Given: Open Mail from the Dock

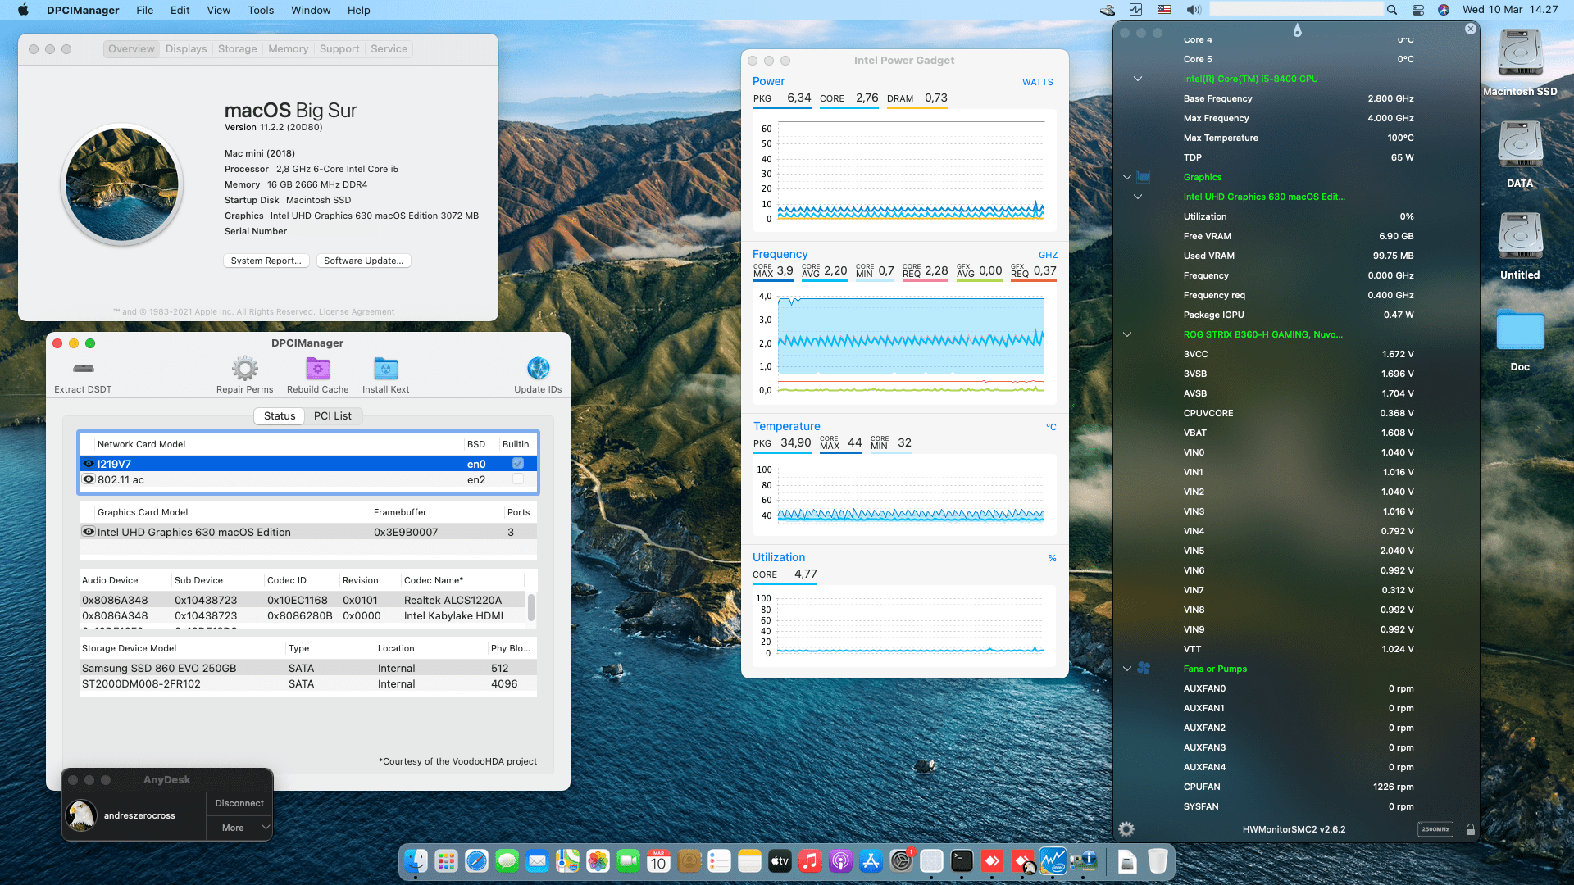Looking at the screenshot, I should pos(537,861).
